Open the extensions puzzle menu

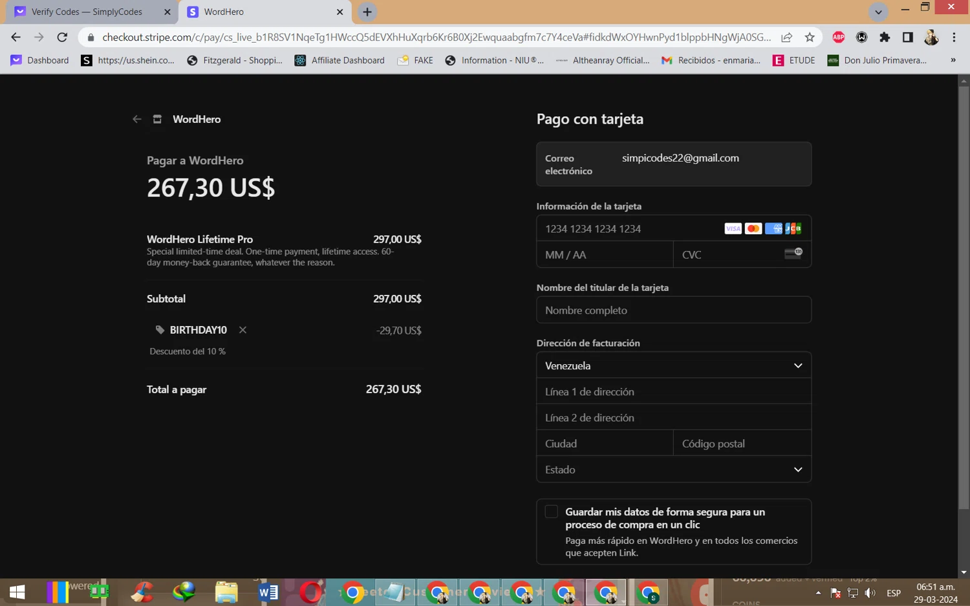885,37
